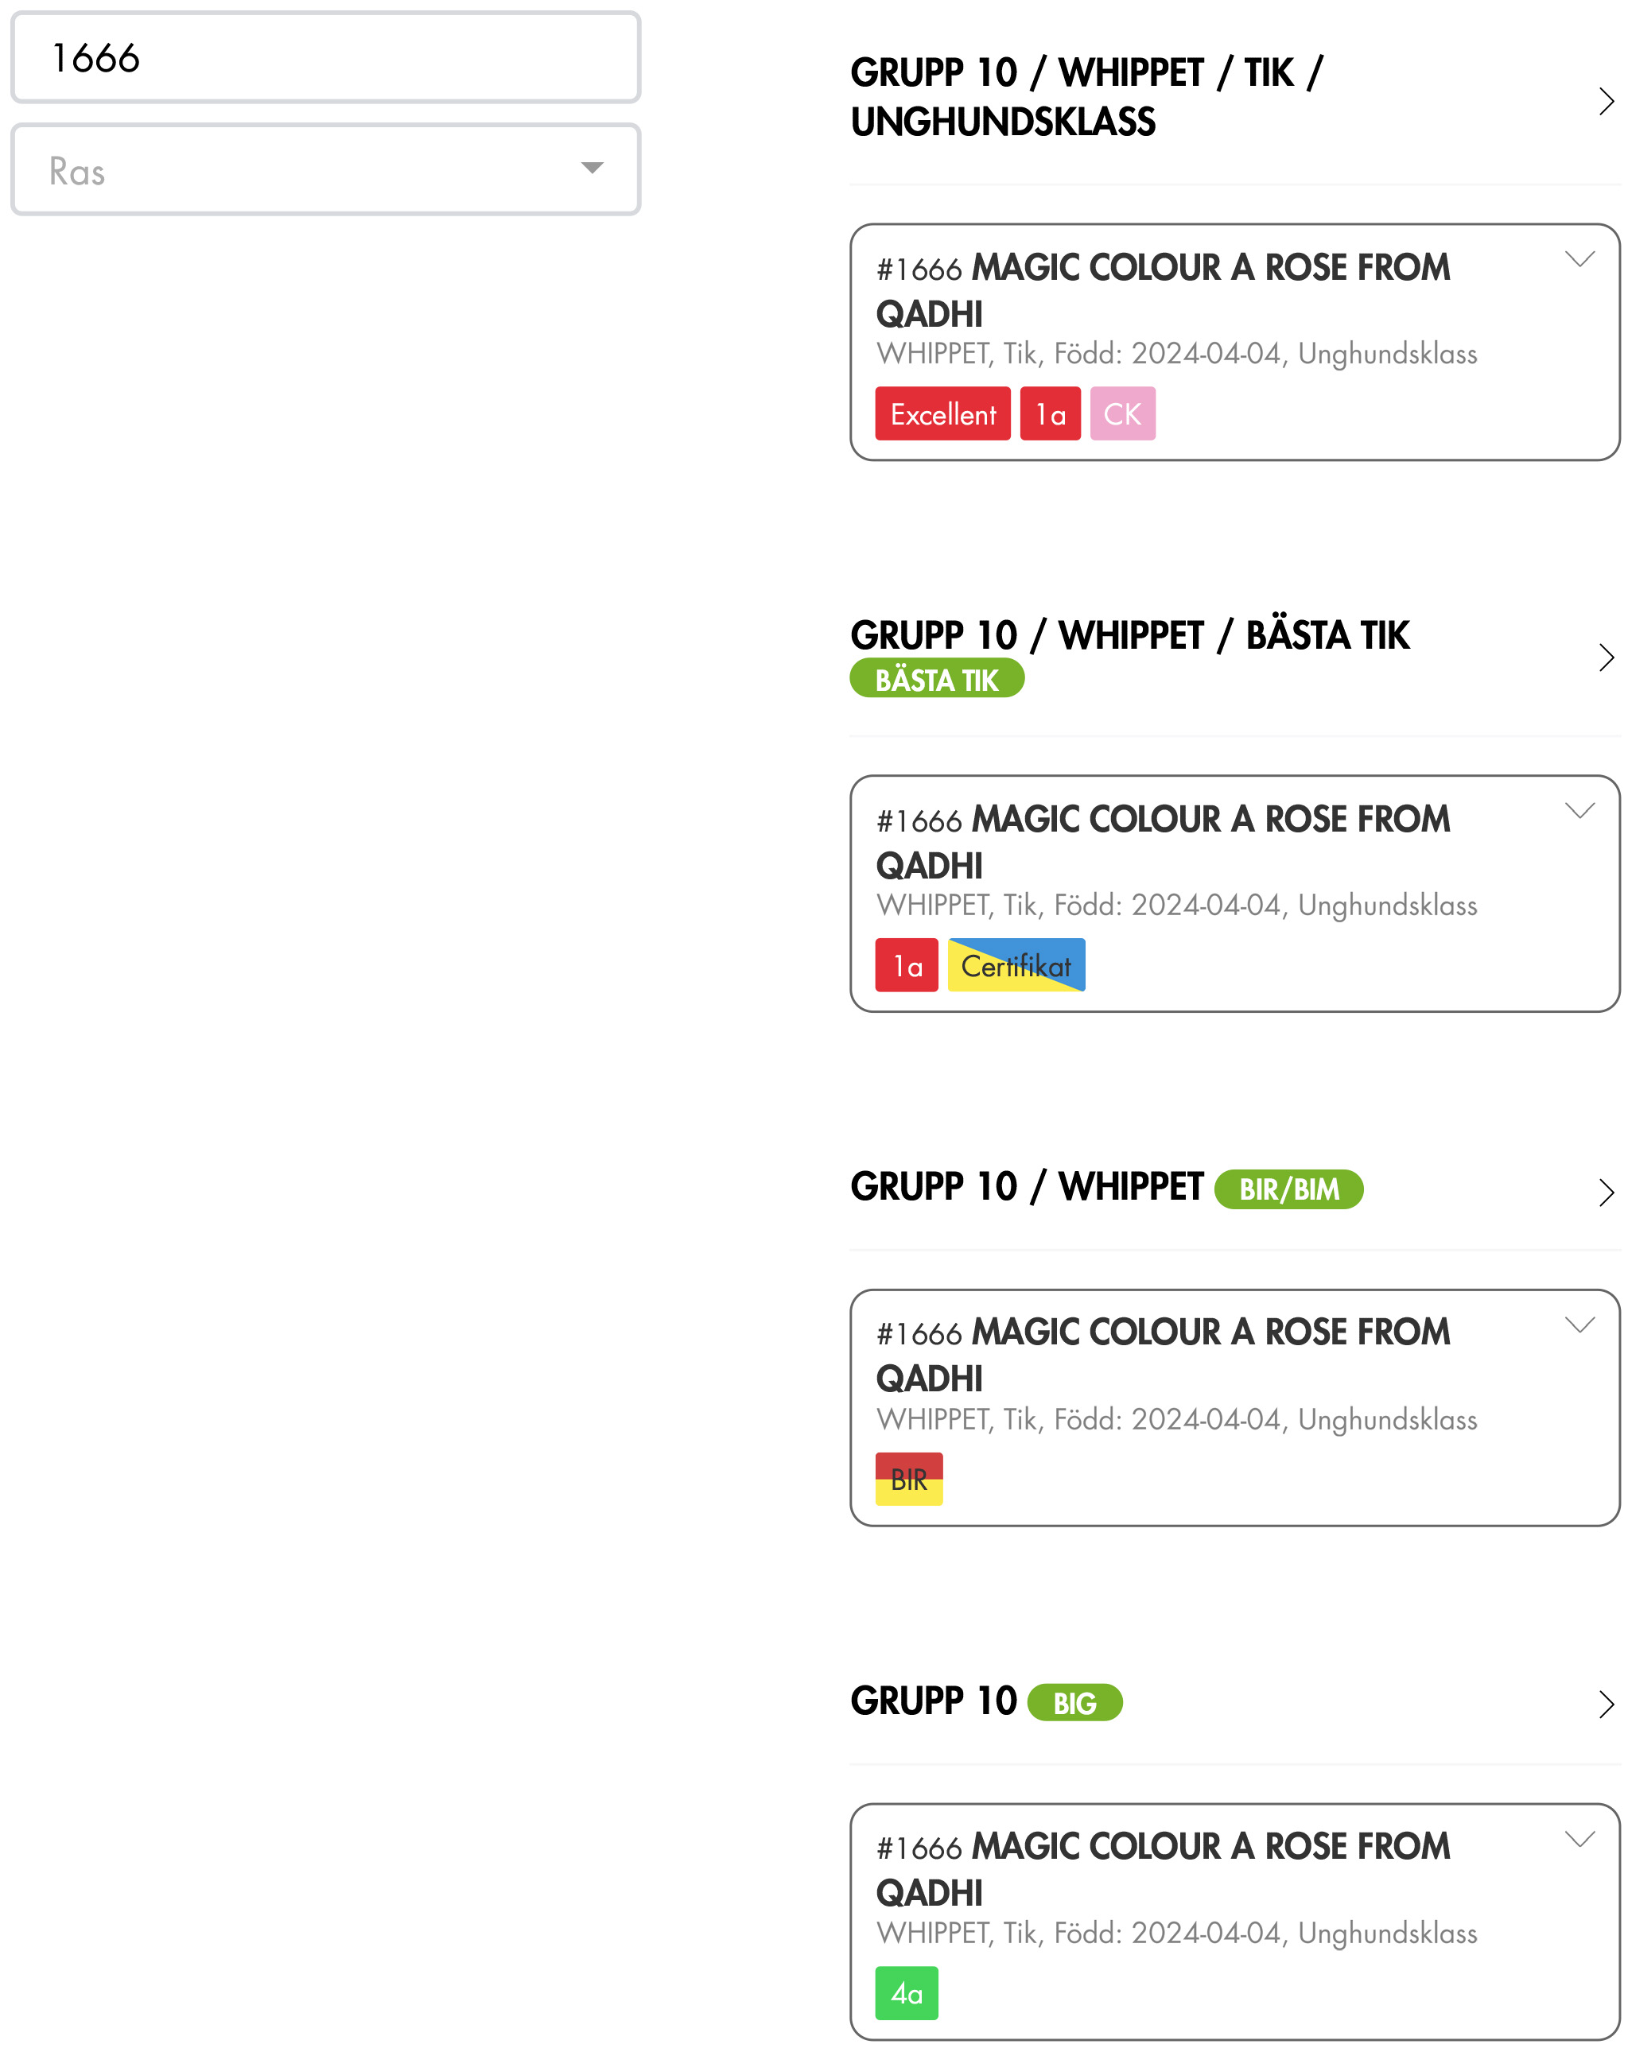Expand the dog card in BIR/BIM section

point(1579,1325)
